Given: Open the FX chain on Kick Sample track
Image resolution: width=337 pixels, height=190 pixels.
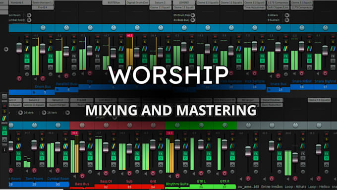Looking at the screenshot, I should tap(262, 56).
